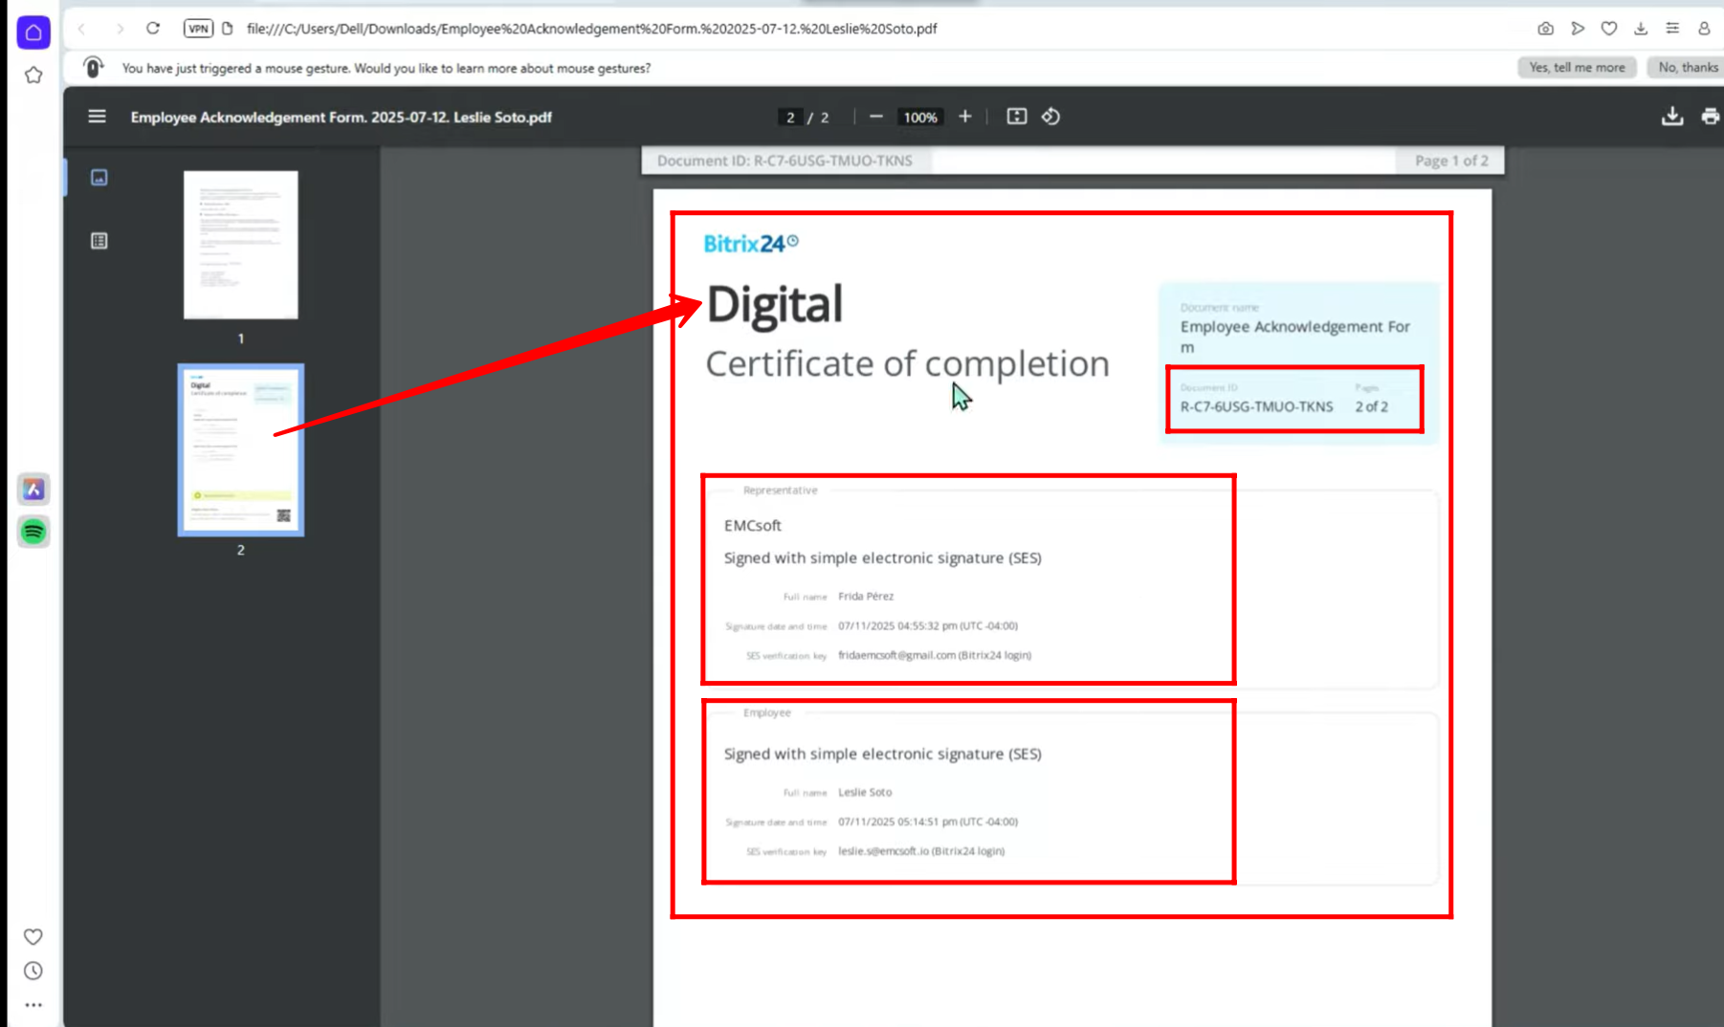Click the Bitrix24 logo on the certificate

pyautogui.click(x=751, y=244)
